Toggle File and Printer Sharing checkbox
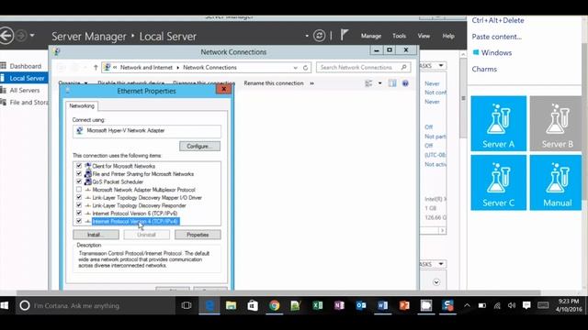The image size is (588, 330). pos(79,173)
